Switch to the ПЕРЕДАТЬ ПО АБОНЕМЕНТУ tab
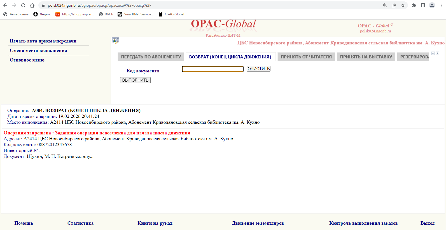Image resolution: width=446 pixels, height=230 pixels. pos(151,57)
